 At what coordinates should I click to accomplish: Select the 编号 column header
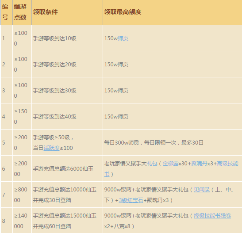click(7, 12)
